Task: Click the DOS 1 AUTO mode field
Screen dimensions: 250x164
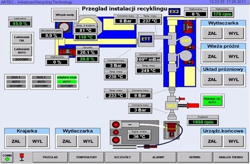Action: coord(16,82)
